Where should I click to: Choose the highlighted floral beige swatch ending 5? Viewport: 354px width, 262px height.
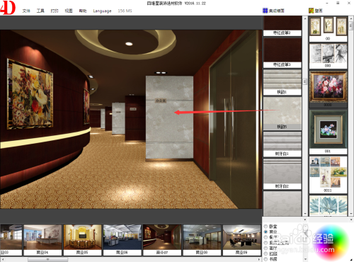[x=282, y=113]
